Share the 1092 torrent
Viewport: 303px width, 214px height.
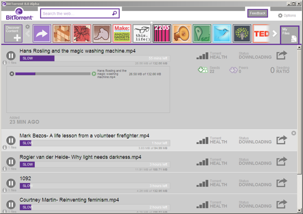coord(282,183)
